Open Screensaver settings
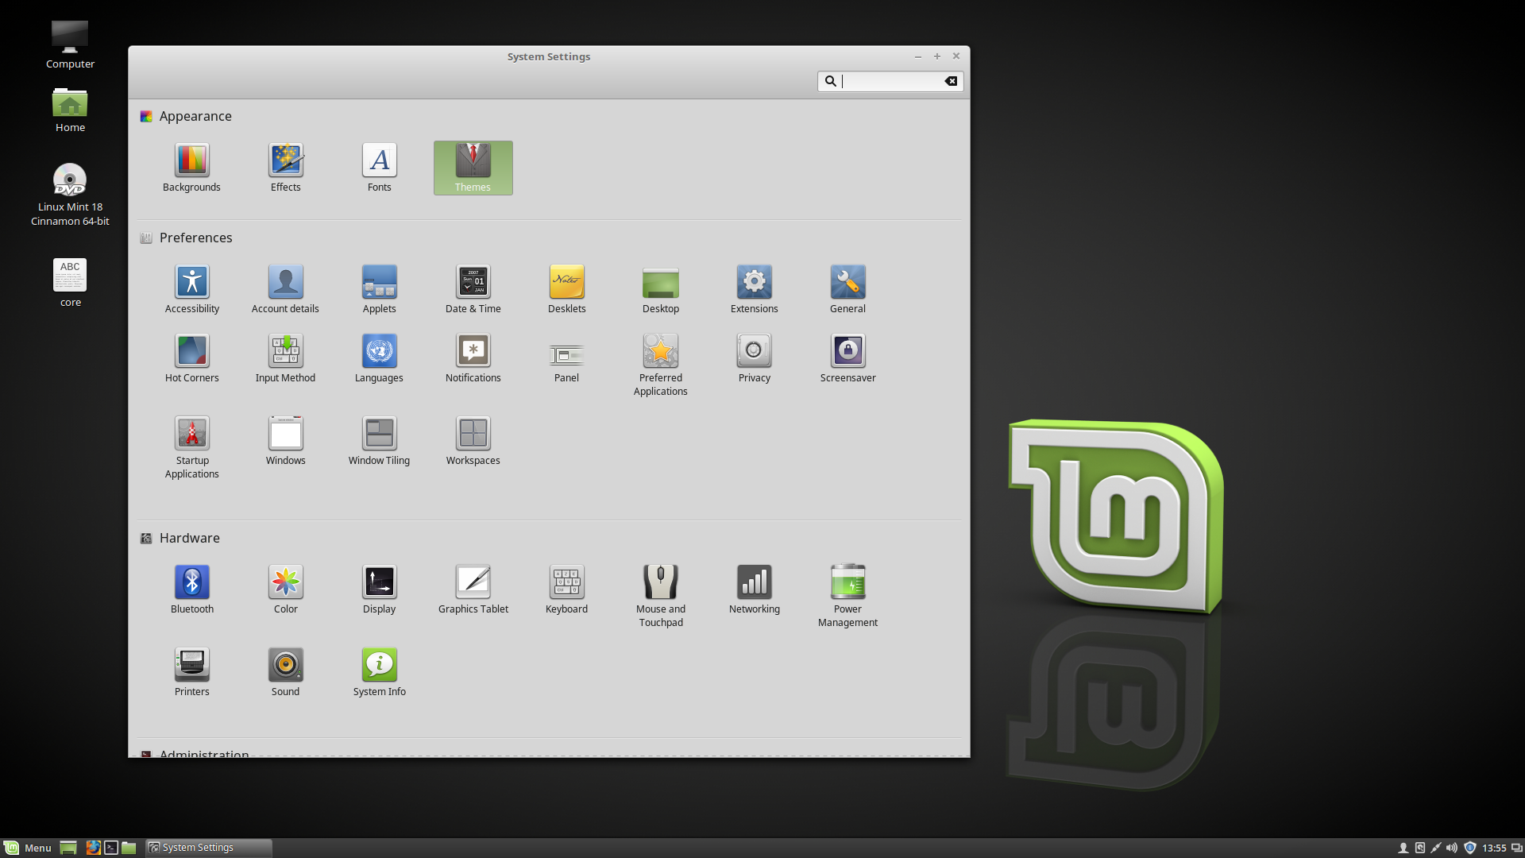The image size is (1525, 858). tap(847, 358)
